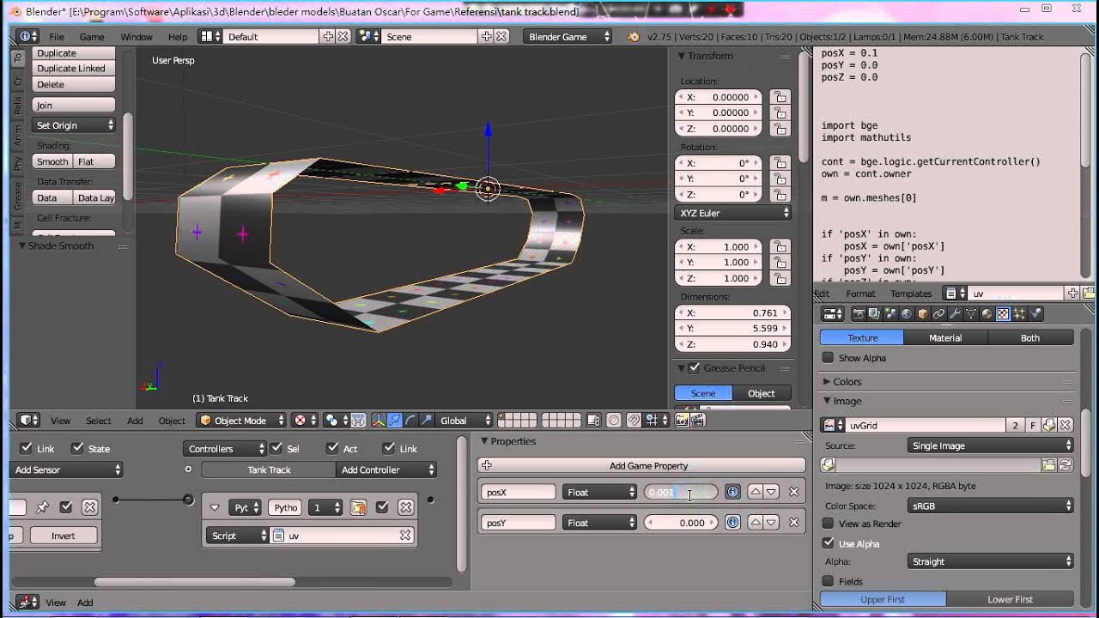Clear the uv script from controller
Screen dimensions: 1099x618
click(405, 536)
